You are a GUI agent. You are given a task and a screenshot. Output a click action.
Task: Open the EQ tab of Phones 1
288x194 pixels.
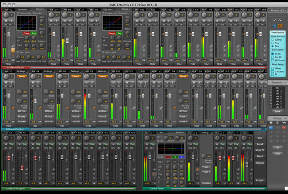click(162, 133)
